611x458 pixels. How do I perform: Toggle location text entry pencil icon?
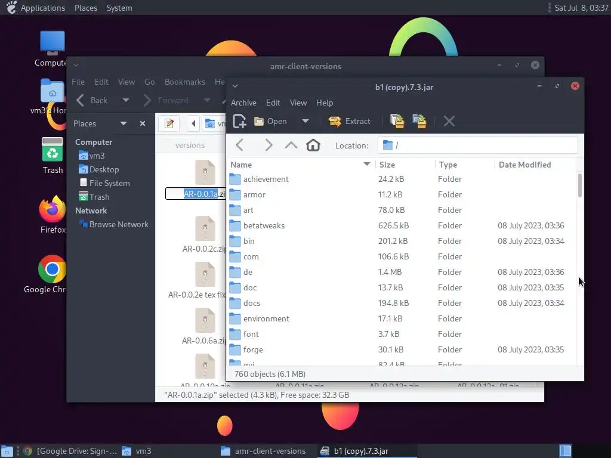(x=169, y=124)
